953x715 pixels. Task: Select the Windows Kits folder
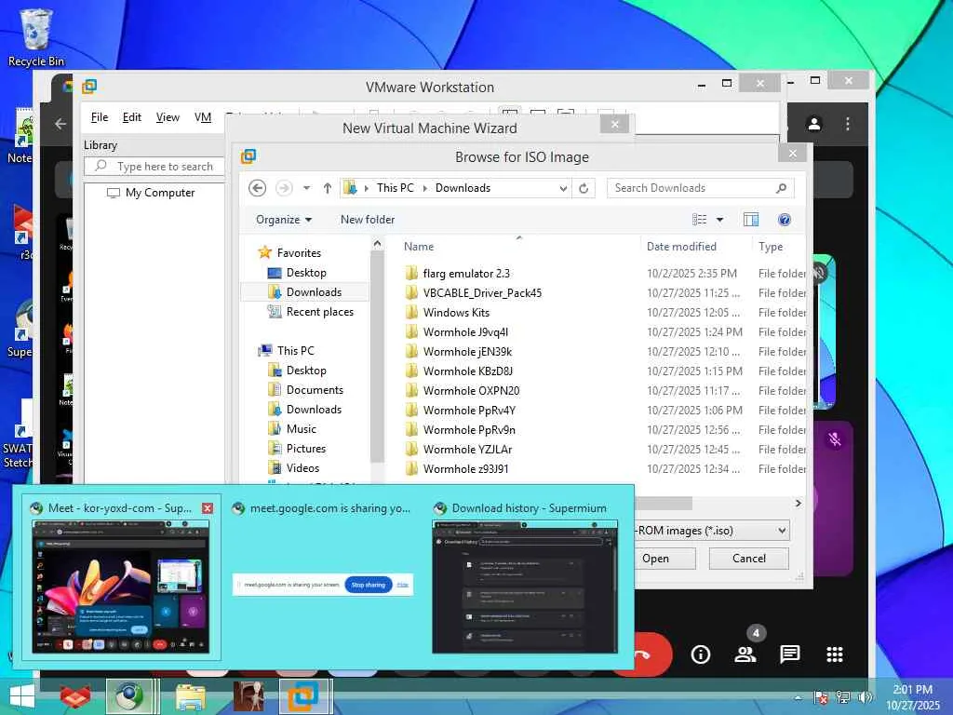[x=448, y=313]
